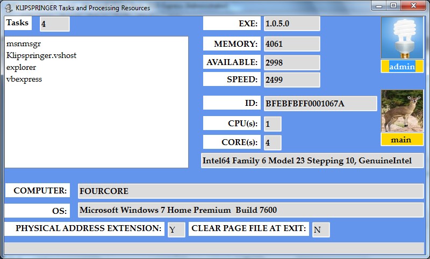Select msnmsgr in the task list
The width and height of the screenshot is (430, 259).
(x=24, y=44)
